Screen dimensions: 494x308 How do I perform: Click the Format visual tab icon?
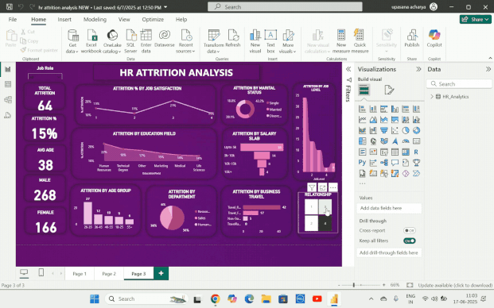click(389, 90)
